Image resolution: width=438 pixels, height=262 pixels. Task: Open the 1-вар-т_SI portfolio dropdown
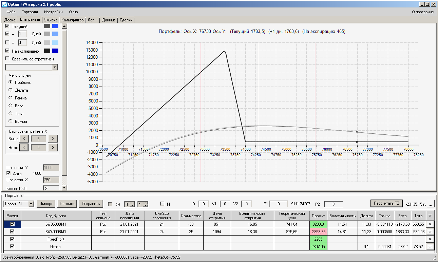click(x=31, y=204)
